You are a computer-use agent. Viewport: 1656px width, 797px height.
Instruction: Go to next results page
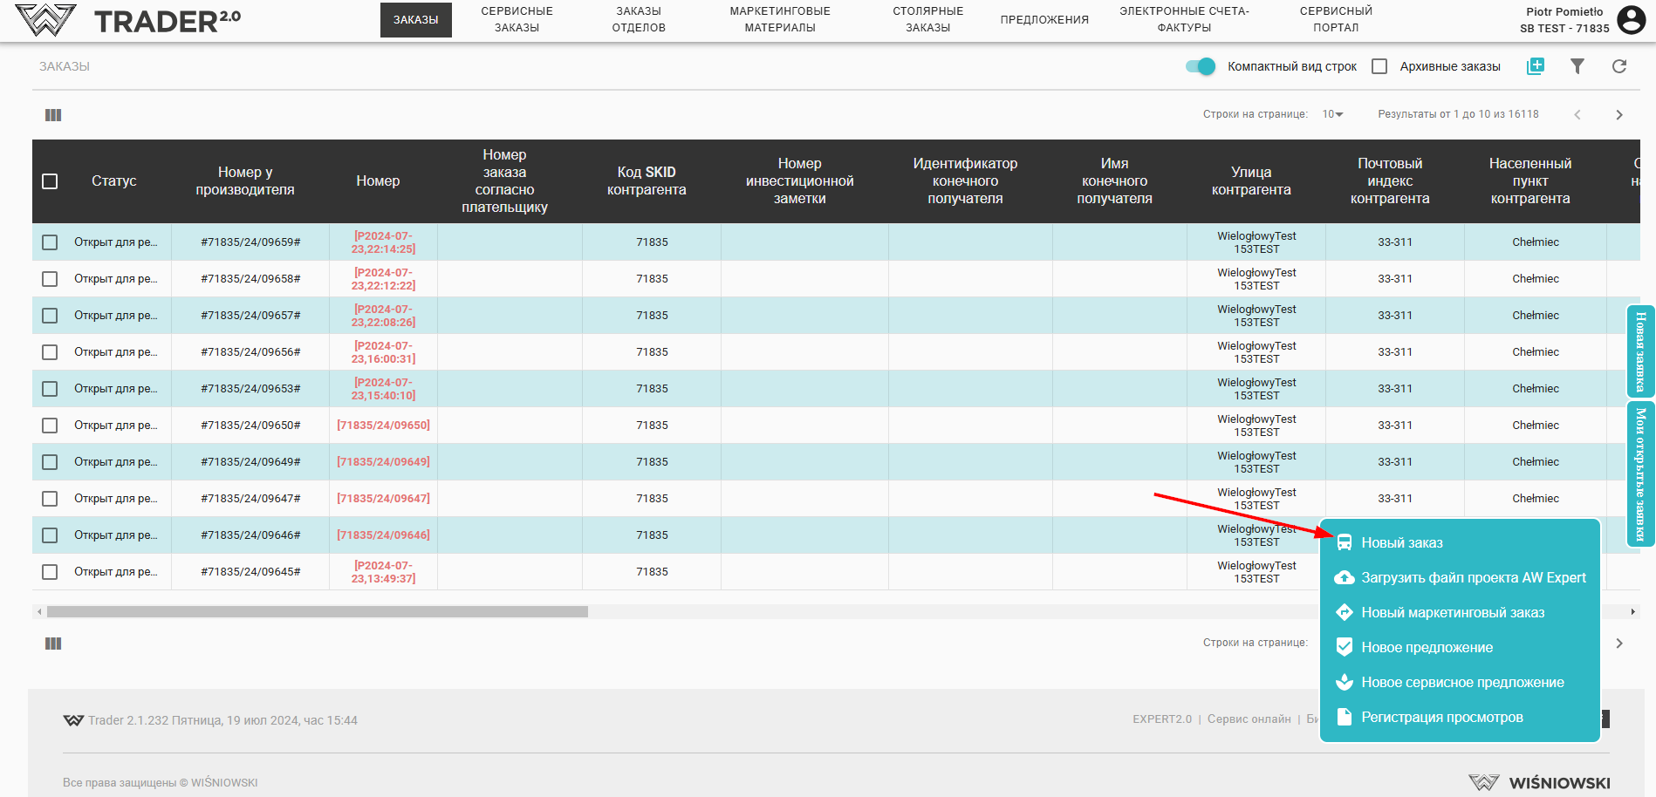coord(1619,115)
